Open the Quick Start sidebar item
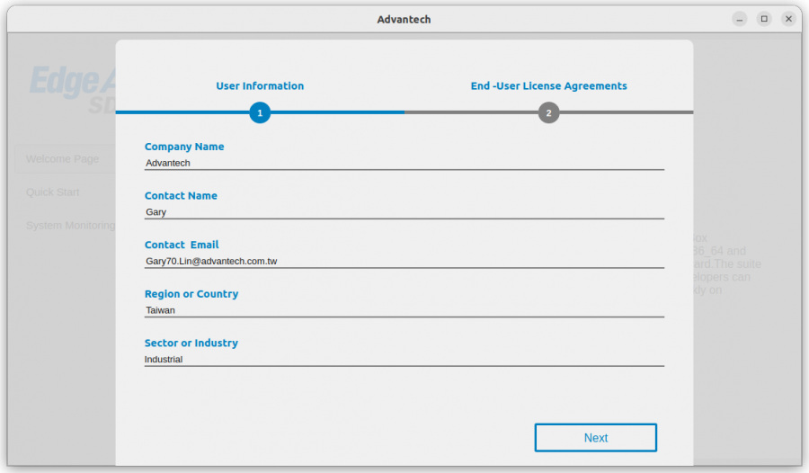This screenshot has height=473, width=809. point(53,192)
